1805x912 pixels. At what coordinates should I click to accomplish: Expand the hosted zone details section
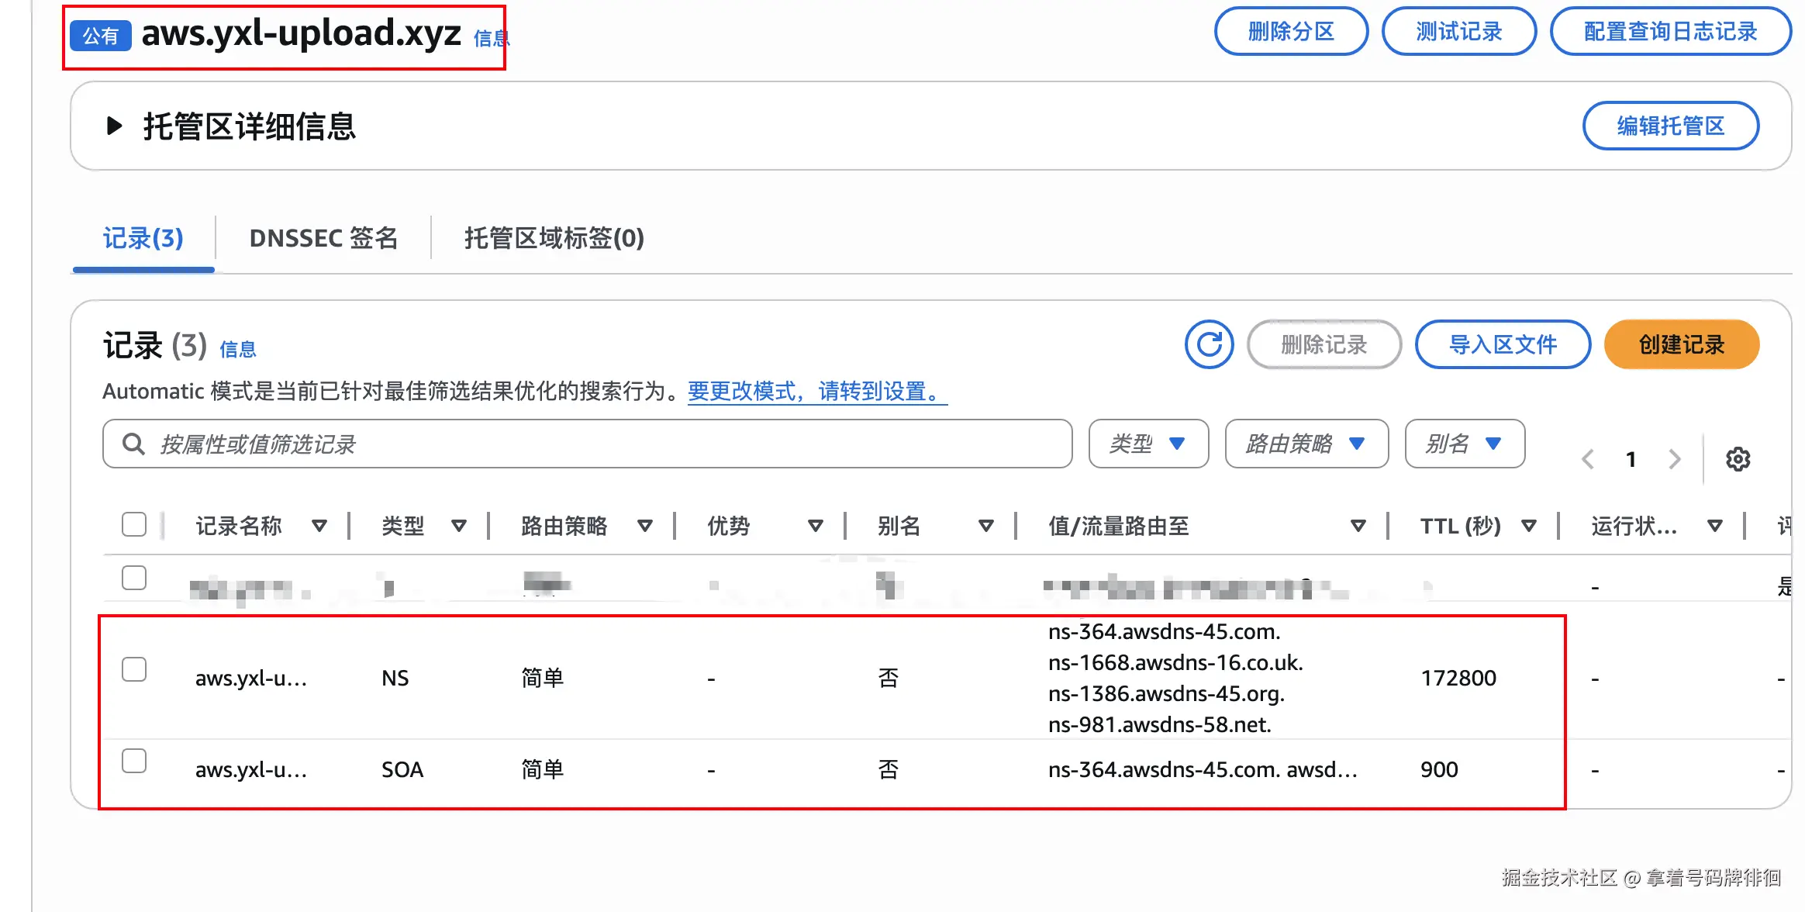click(x=115, y=126)
